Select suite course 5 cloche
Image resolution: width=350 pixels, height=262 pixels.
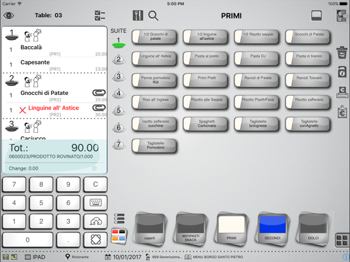pyautogui.click(x=119, y=110)
